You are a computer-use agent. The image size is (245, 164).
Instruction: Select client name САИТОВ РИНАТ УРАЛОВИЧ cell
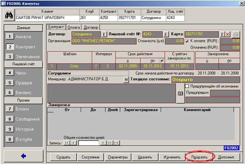click(x=48, y=18)
